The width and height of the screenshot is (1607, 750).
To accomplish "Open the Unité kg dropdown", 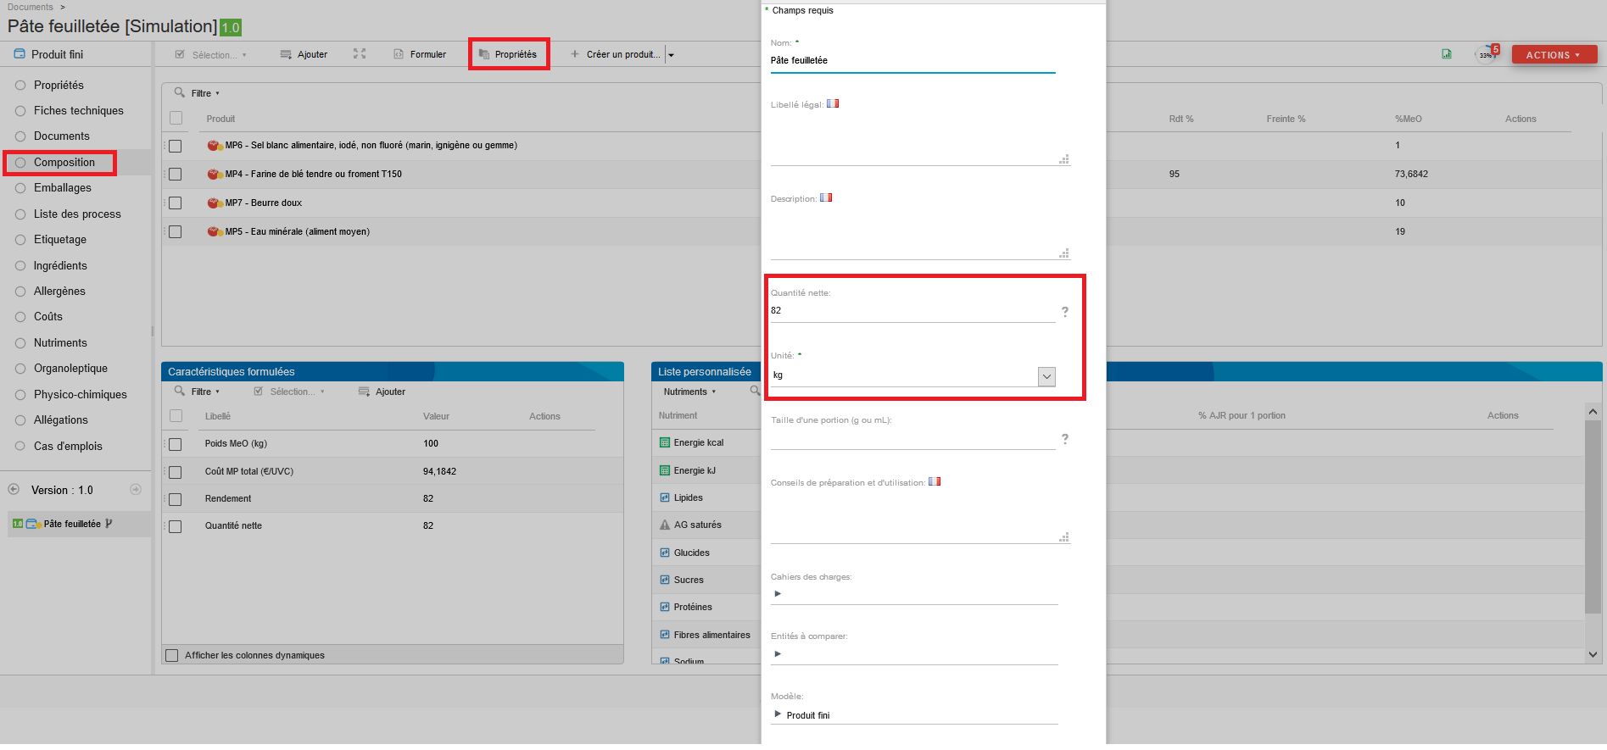I will [x=1046, y=376].
